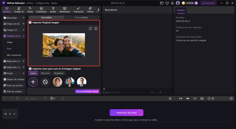The image size is (236, 129).
Task: Open the Transición tab
Action: [78, 10]
